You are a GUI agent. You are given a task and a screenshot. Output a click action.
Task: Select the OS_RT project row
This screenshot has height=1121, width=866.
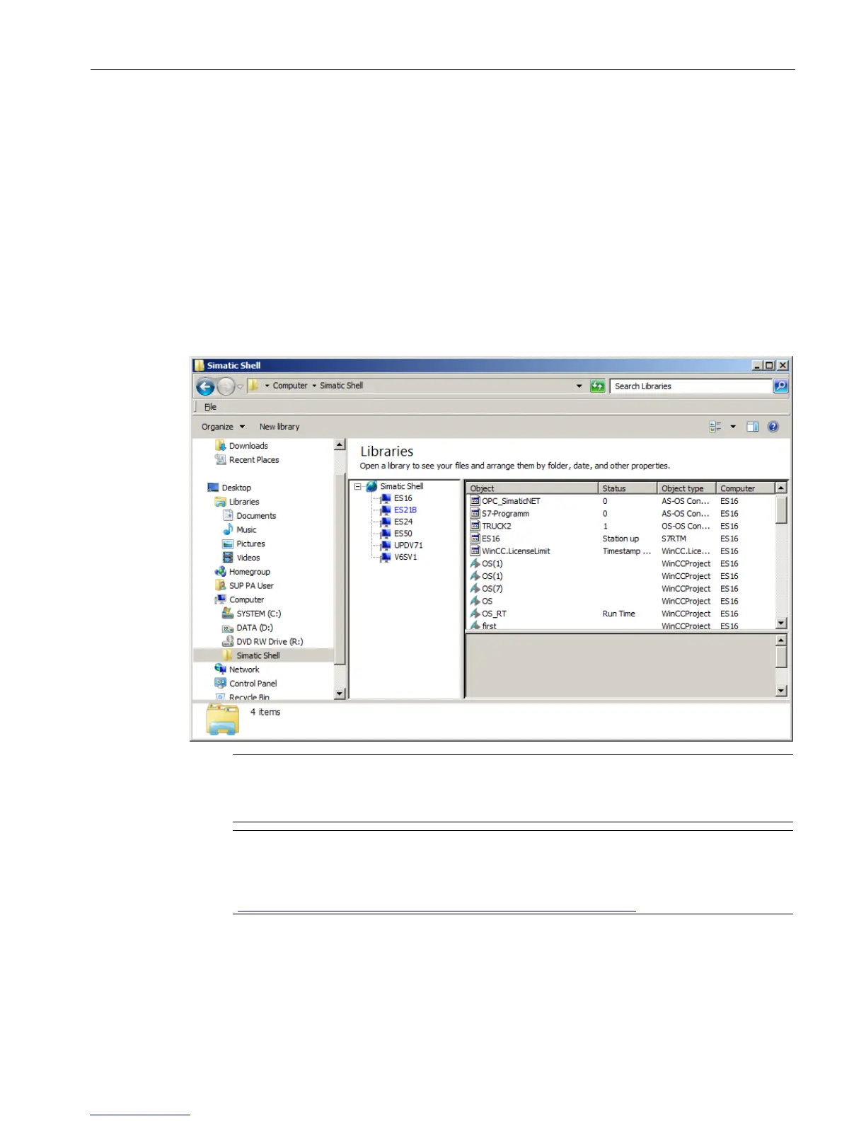tap(621, 614)
